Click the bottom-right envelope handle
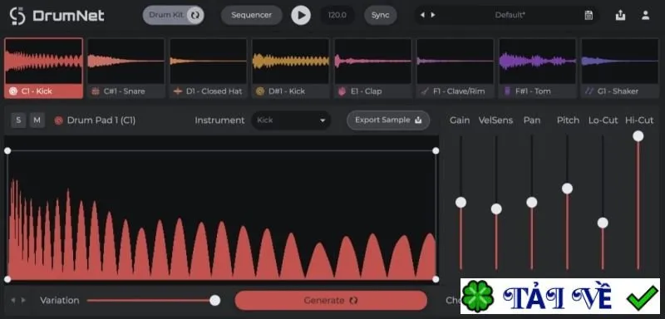The height and width of the screenshot is (319, 665). click(436, 279)
